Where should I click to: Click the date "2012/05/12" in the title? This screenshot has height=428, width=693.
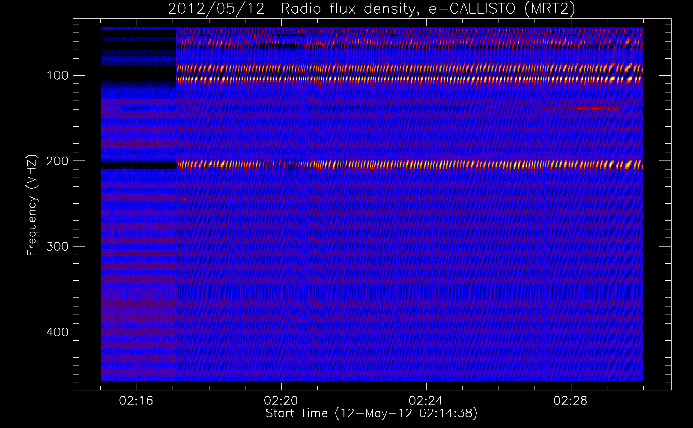[x=216, y=9]
